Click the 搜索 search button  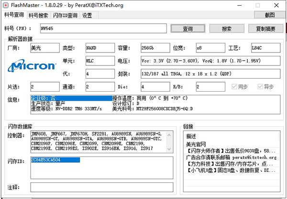pyautogui.click(x=227, y=29)
